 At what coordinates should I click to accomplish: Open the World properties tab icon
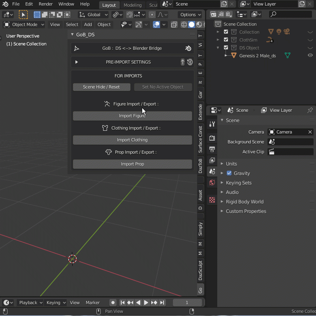pos(212,182)
